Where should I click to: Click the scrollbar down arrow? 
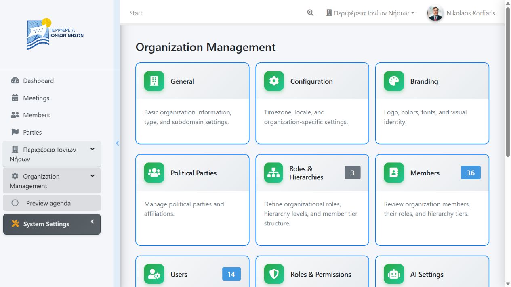pyautogui.click(x=508, y=283)
